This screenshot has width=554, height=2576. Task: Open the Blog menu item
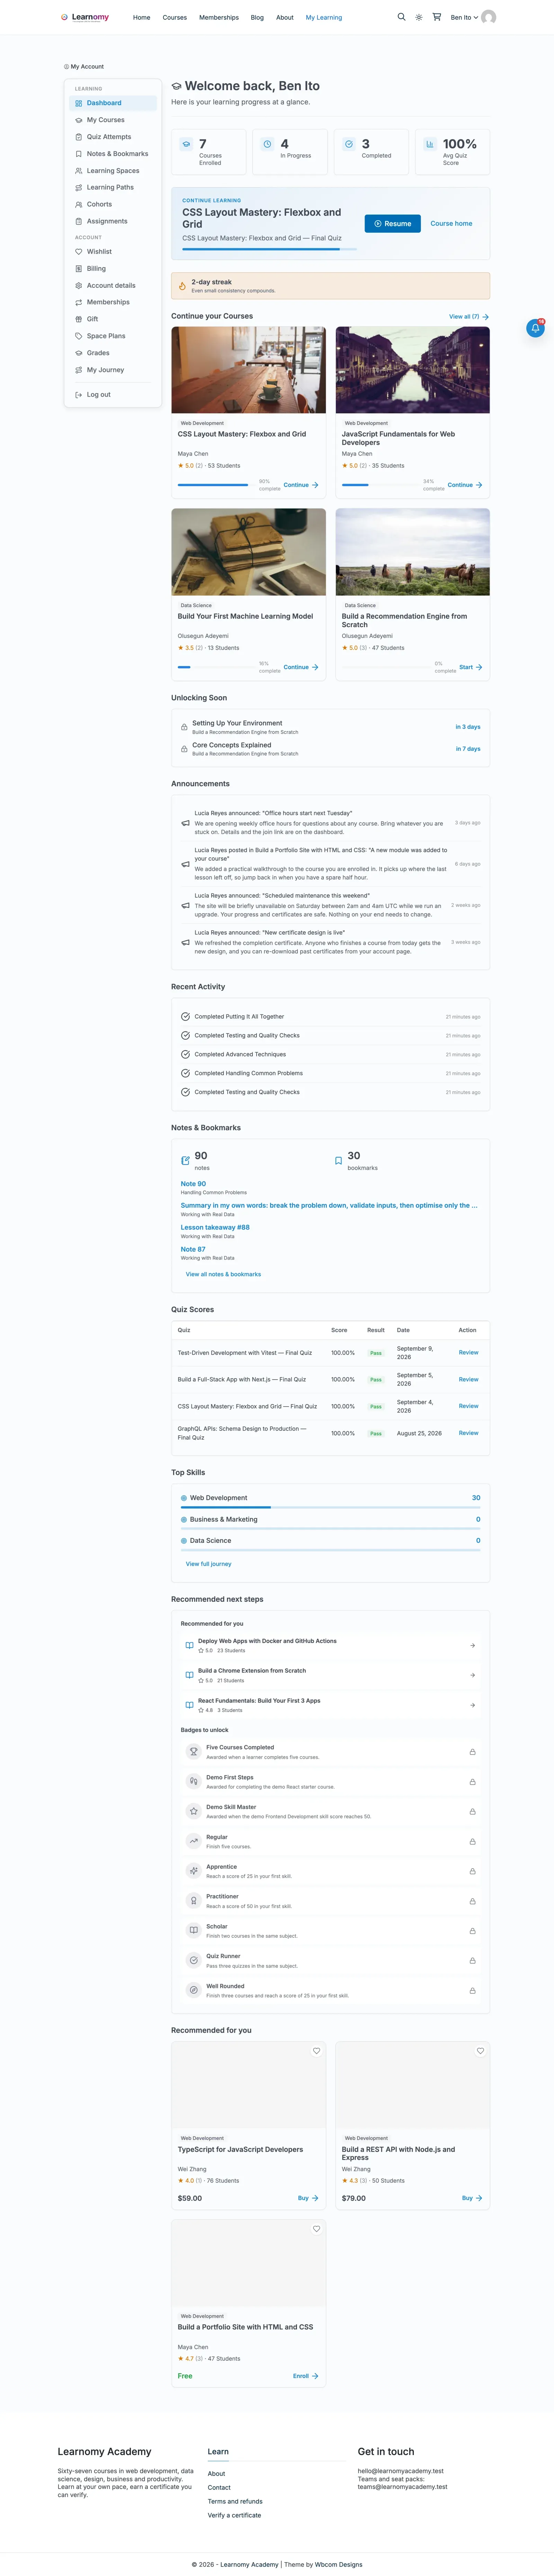click(258, 17)
